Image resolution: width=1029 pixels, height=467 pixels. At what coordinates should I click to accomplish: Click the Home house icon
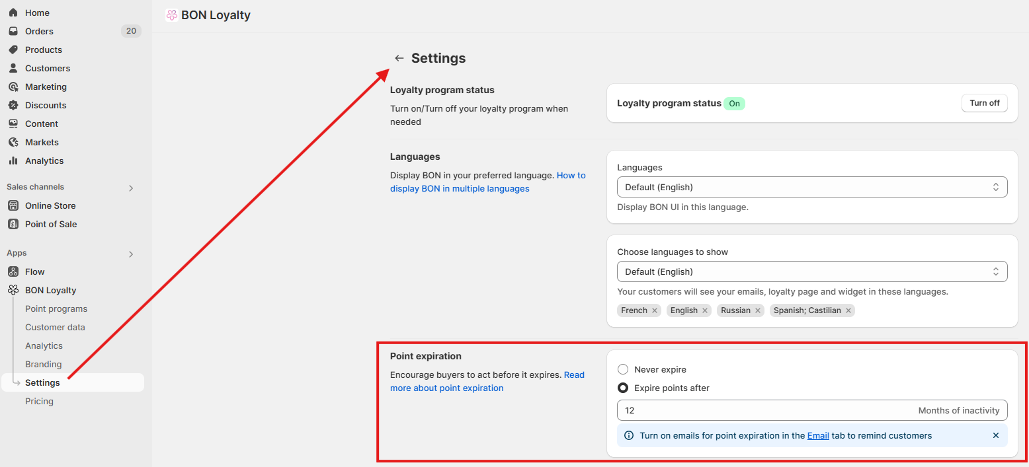[x=13, y=13]
